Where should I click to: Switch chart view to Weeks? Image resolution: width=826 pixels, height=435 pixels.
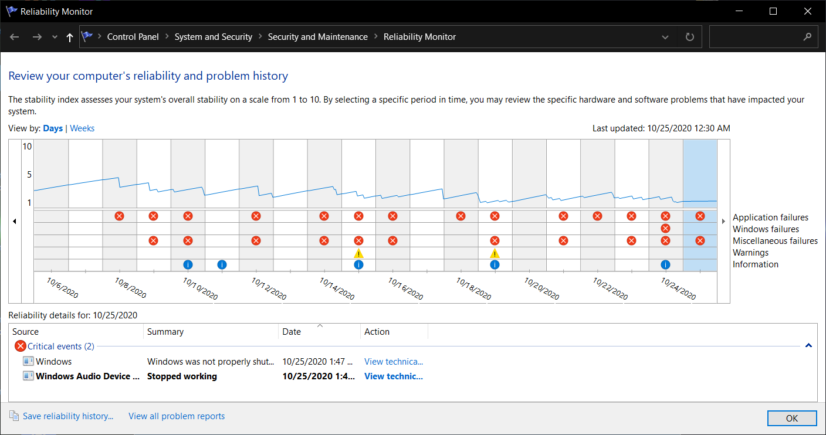[82, 128]
